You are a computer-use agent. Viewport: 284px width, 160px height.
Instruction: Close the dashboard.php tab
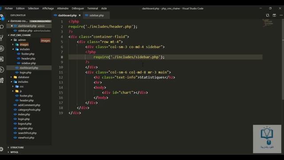(79, 16)
